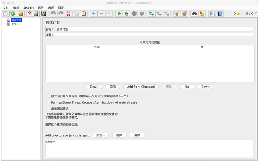Viewport: 258px width, 161px height.
Task: Click the Toggle enable/disable icon
Action: tap(109, 14)
